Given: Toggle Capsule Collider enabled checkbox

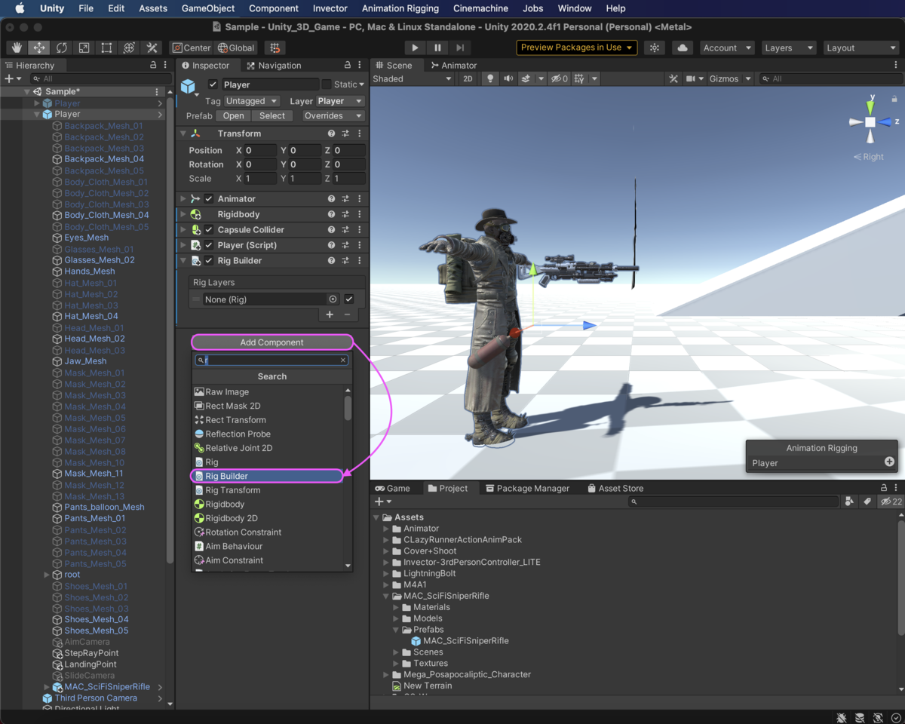Looking at the screenshot, I should coord(209,229).
